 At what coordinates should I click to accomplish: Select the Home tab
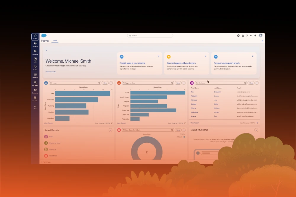tap(55, 41)
